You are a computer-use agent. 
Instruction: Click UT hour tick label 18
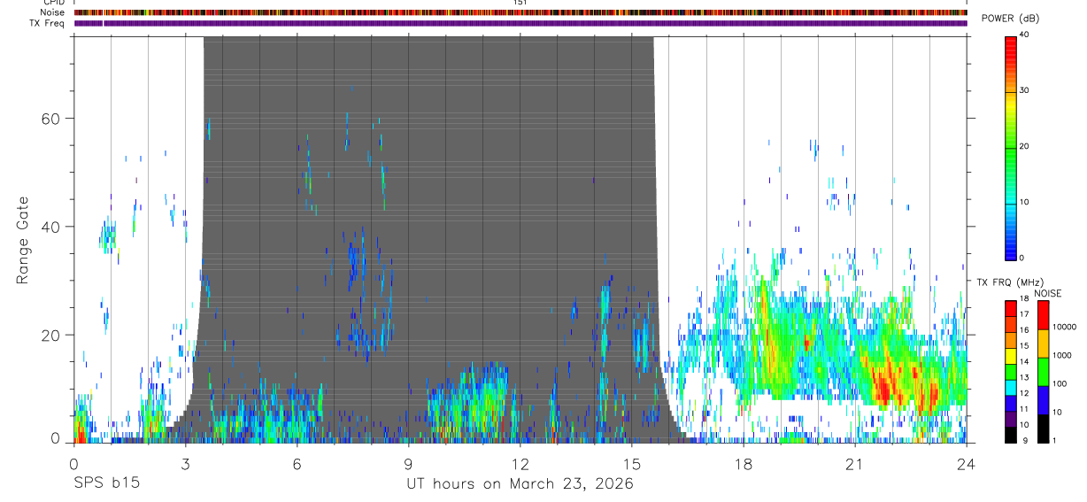click(743, 463)
